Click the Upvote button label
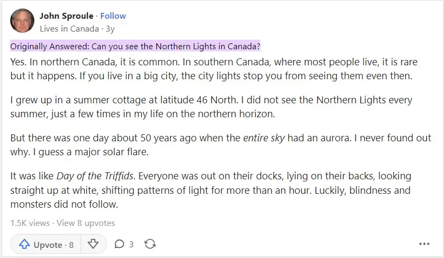Viewport: 444px width, 258px height. coord(48,245)
